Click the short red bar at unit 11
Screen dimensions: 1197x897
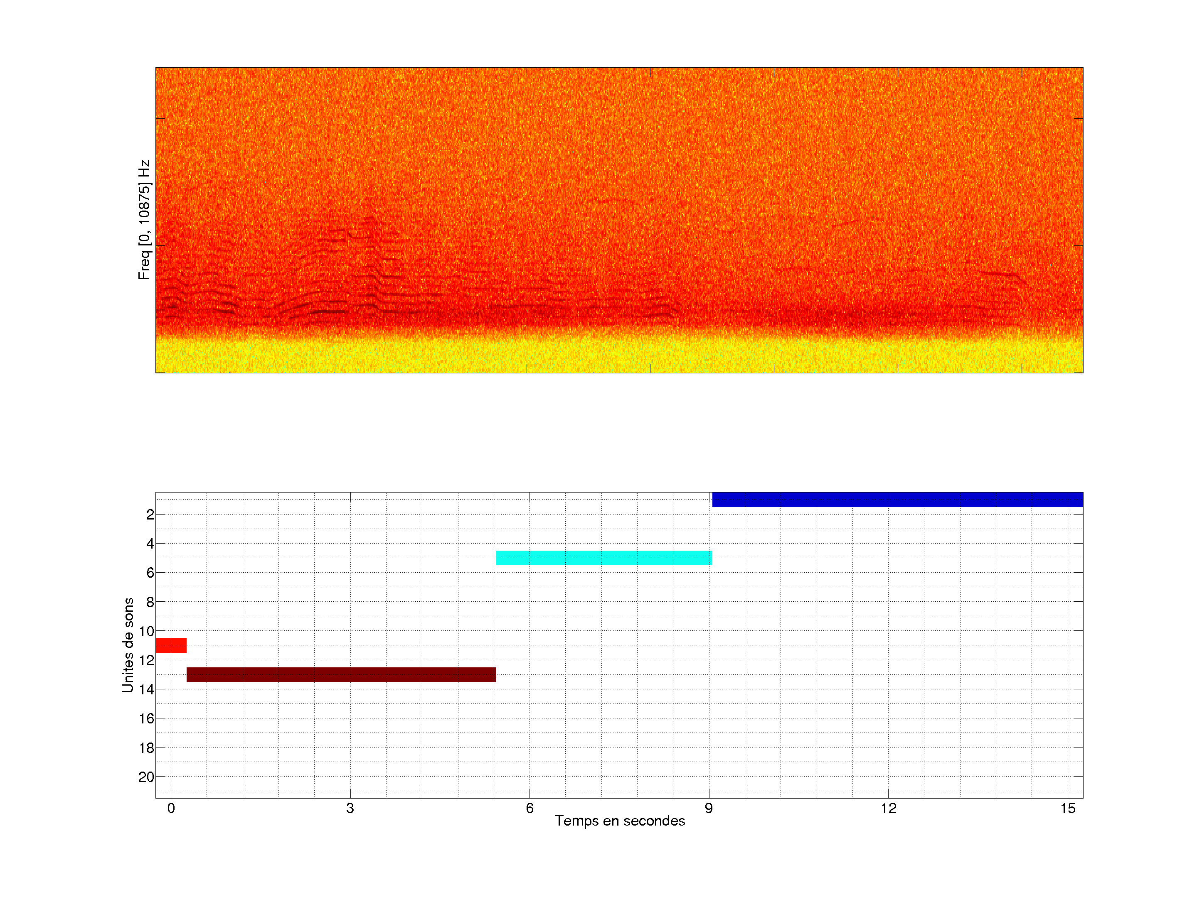click(x=170, y=645)
